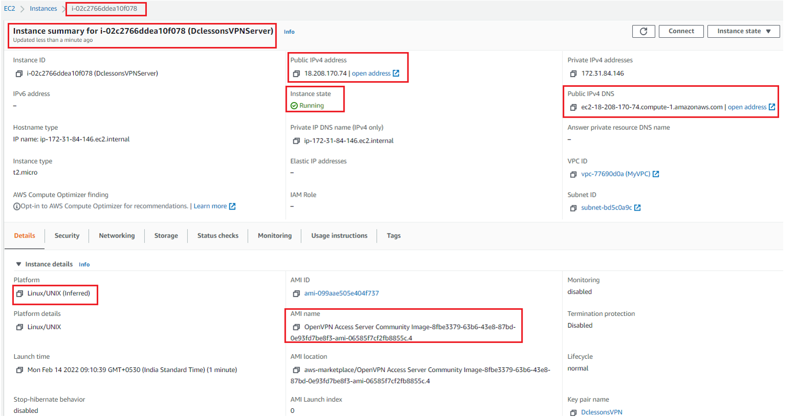Go to Instances in breadcrumb
Image resolution: width=797 pixels, height=419 pixels.
pos(44,9)
